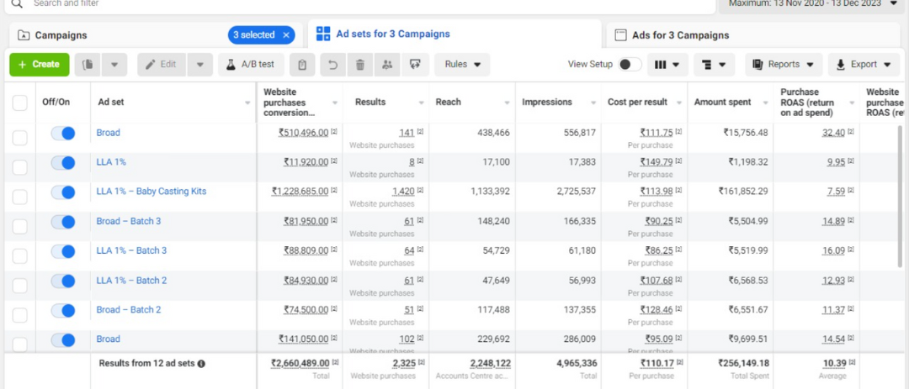Click the preview and share icon
The image size is (909, 389).
(414, 65)
